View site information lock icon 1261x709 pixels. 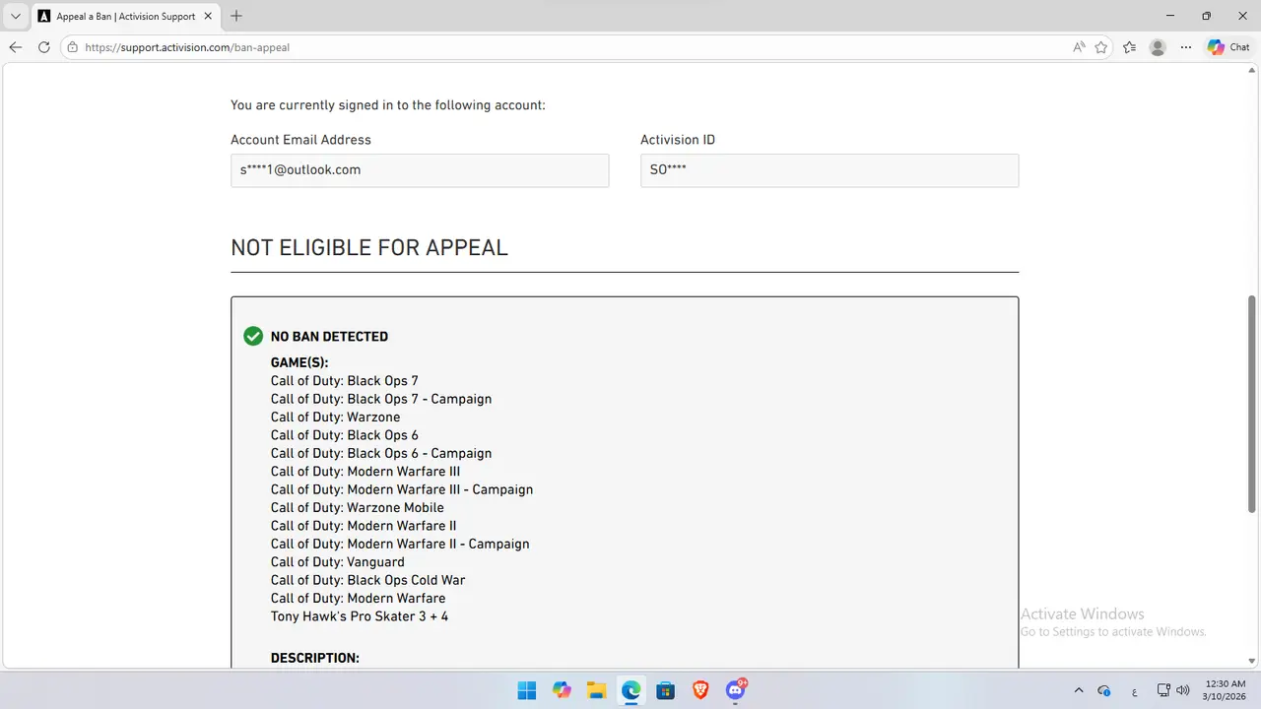click(x=72, y=47)
